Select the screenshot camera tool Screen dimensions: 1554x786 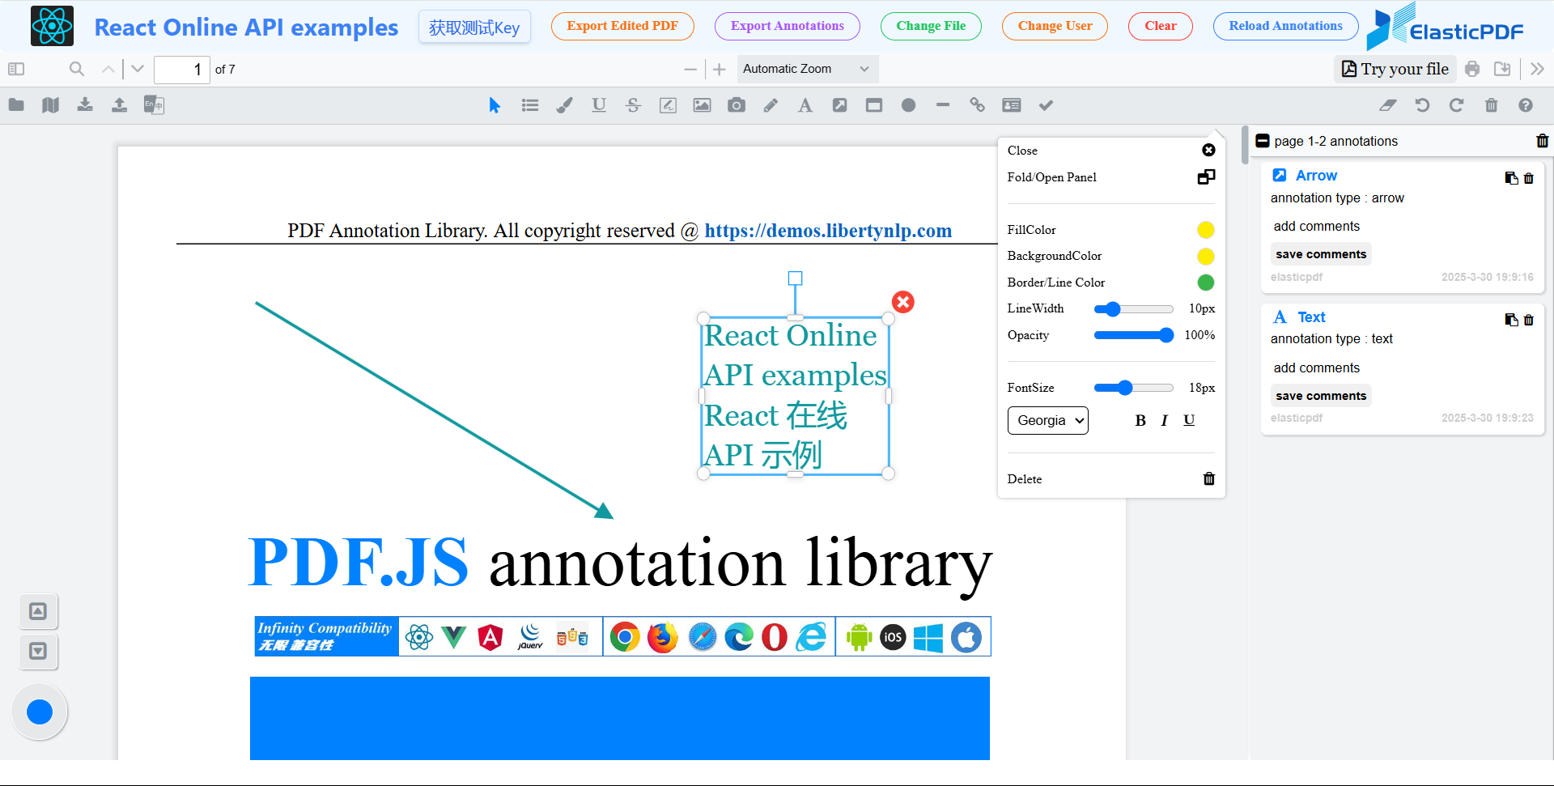pos(737,105)
